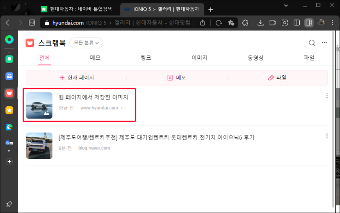Expand more sidebar apps arrow
The width and height of the screenshot is (340, 213).
click(9, 151)
